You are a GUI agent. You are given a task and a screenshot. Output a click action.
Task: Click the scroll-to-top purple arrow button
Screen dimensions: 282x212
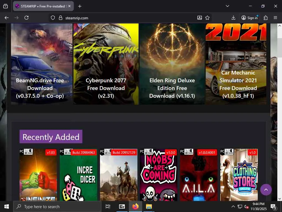pyautogui.click(x=266, y=190)
